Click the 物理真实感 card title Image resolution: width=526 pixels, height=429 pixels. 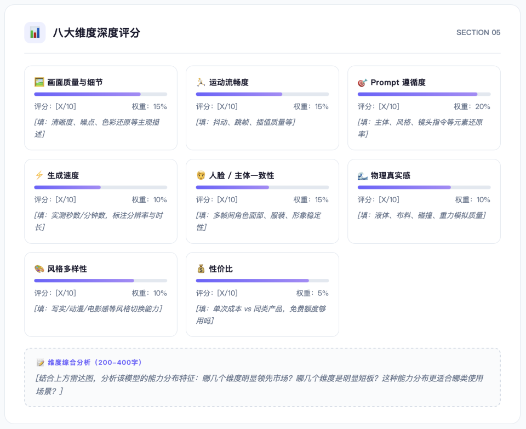(391, 175)
